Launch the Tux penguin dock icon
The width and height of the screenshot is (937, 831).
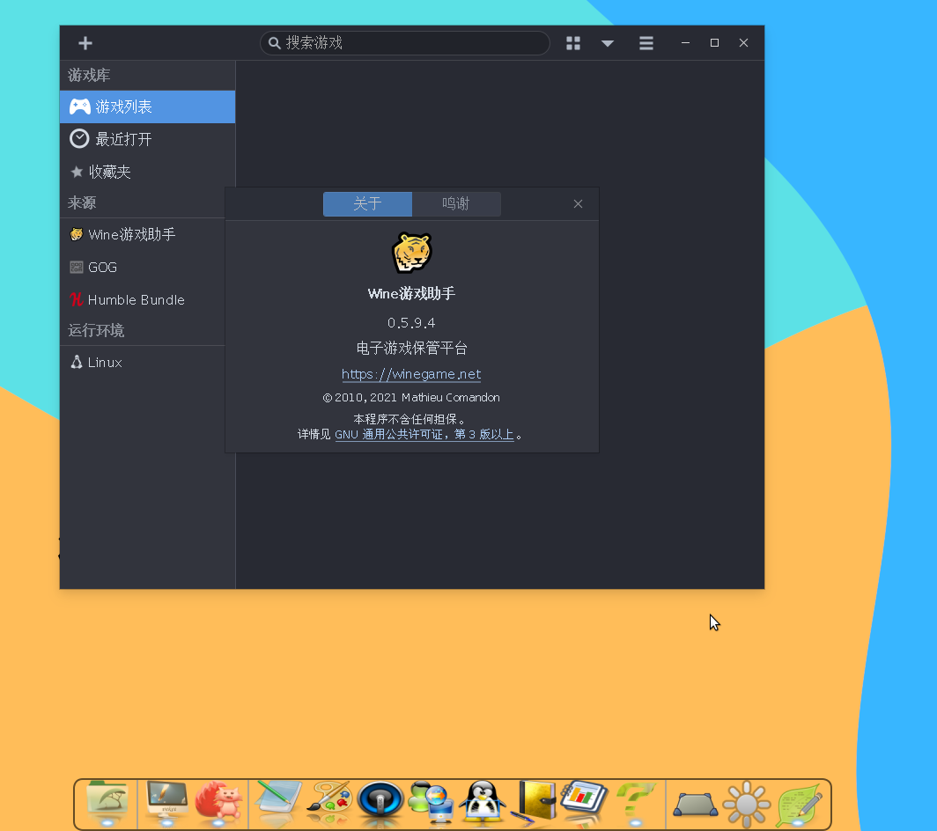pos(483,800)
